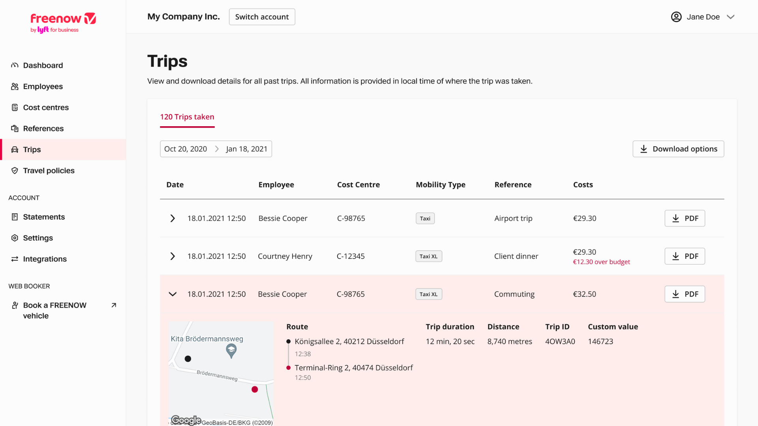Click the Employees people icon
The image size is (758, 426).
[15, 86]
